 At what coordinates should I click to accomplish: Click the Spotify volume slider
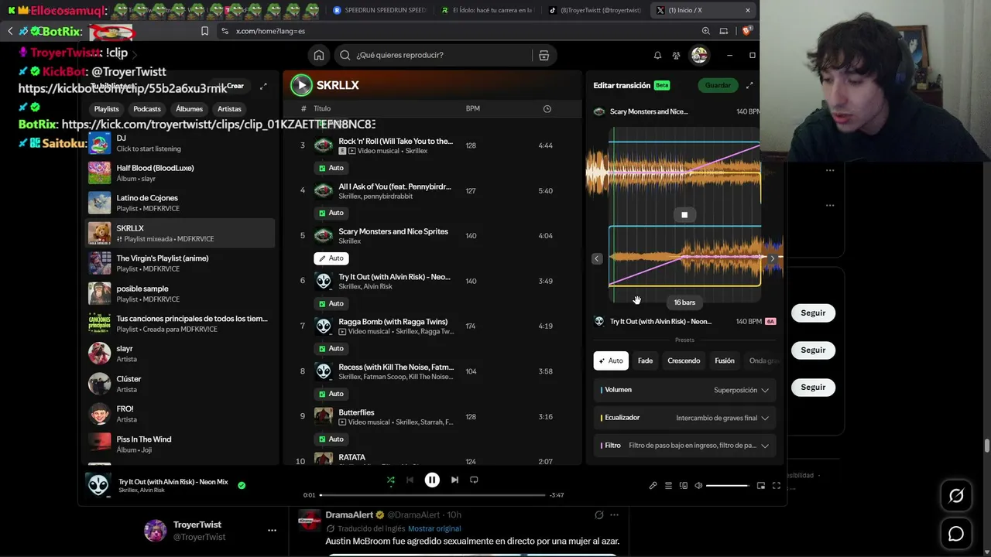click(727, 486)
